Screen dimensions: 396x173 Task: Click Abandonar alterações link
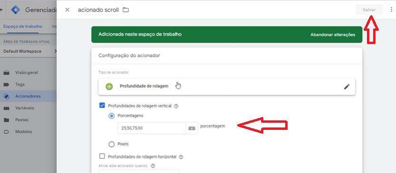[x=333, y=35]
